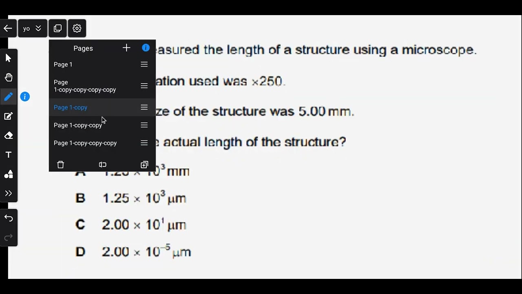Select the pen drawing tool
Viewport: 522px width, 294px height.
point(9,97)
